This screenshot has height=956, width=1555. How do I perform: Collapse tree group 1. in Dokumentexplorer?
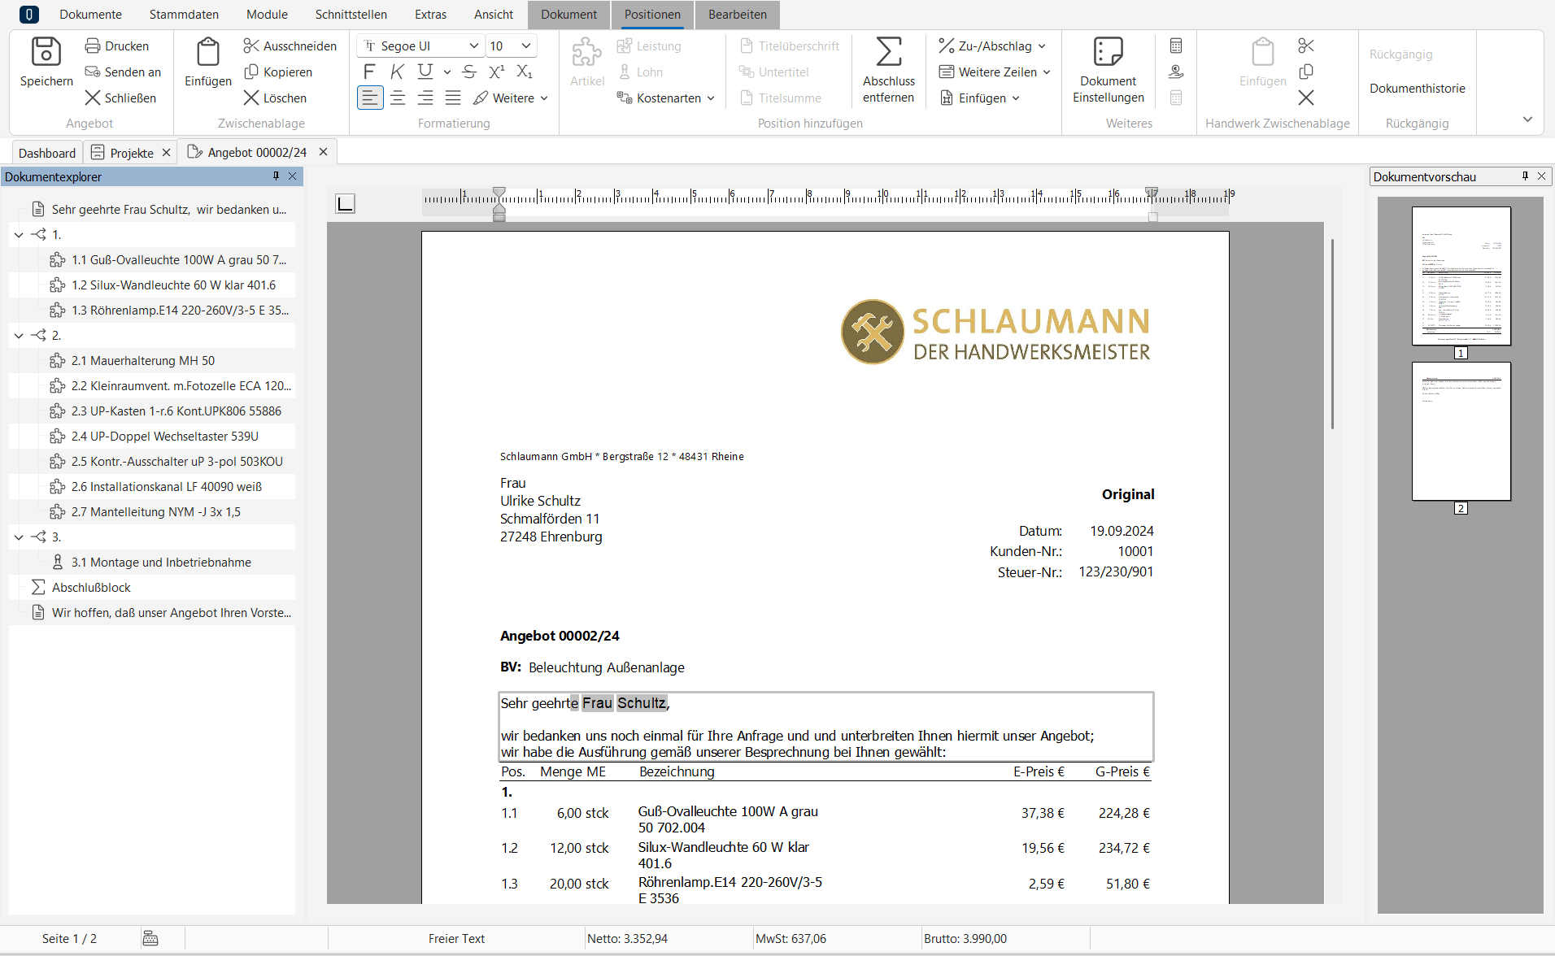coord(19,235)
